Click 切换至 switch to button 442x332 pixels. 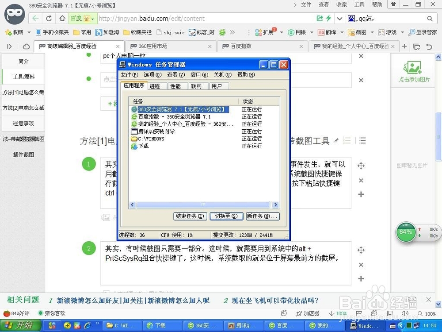click(x=226, y=216)
